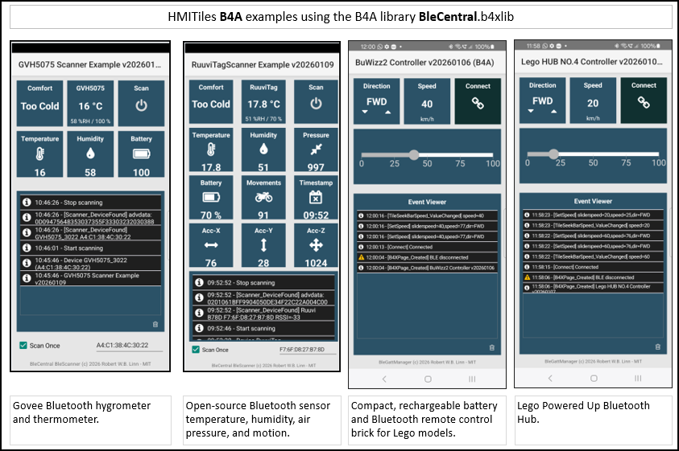
Task: Clear the log with trash icon in GVH5075 Scanner
Action: point(155,324)
